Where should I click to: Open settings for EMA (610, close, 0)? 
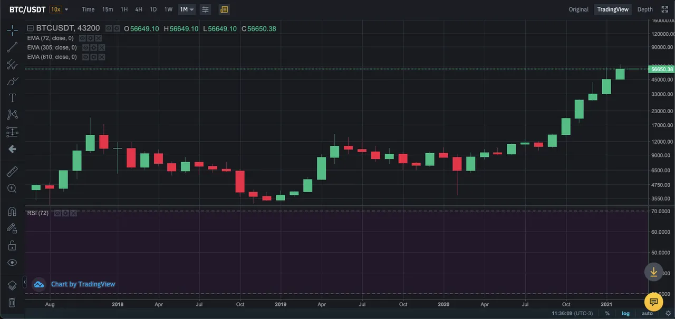tap(93, 57)
